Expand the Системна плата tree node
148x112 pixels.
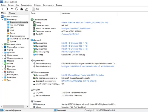click(2, 44)
